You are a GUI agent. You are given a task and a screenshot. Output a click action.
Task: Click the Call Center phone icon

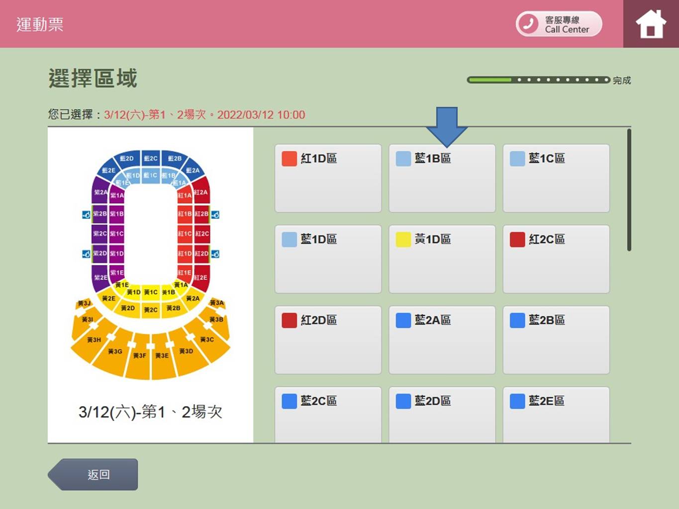tap(528, 23)
